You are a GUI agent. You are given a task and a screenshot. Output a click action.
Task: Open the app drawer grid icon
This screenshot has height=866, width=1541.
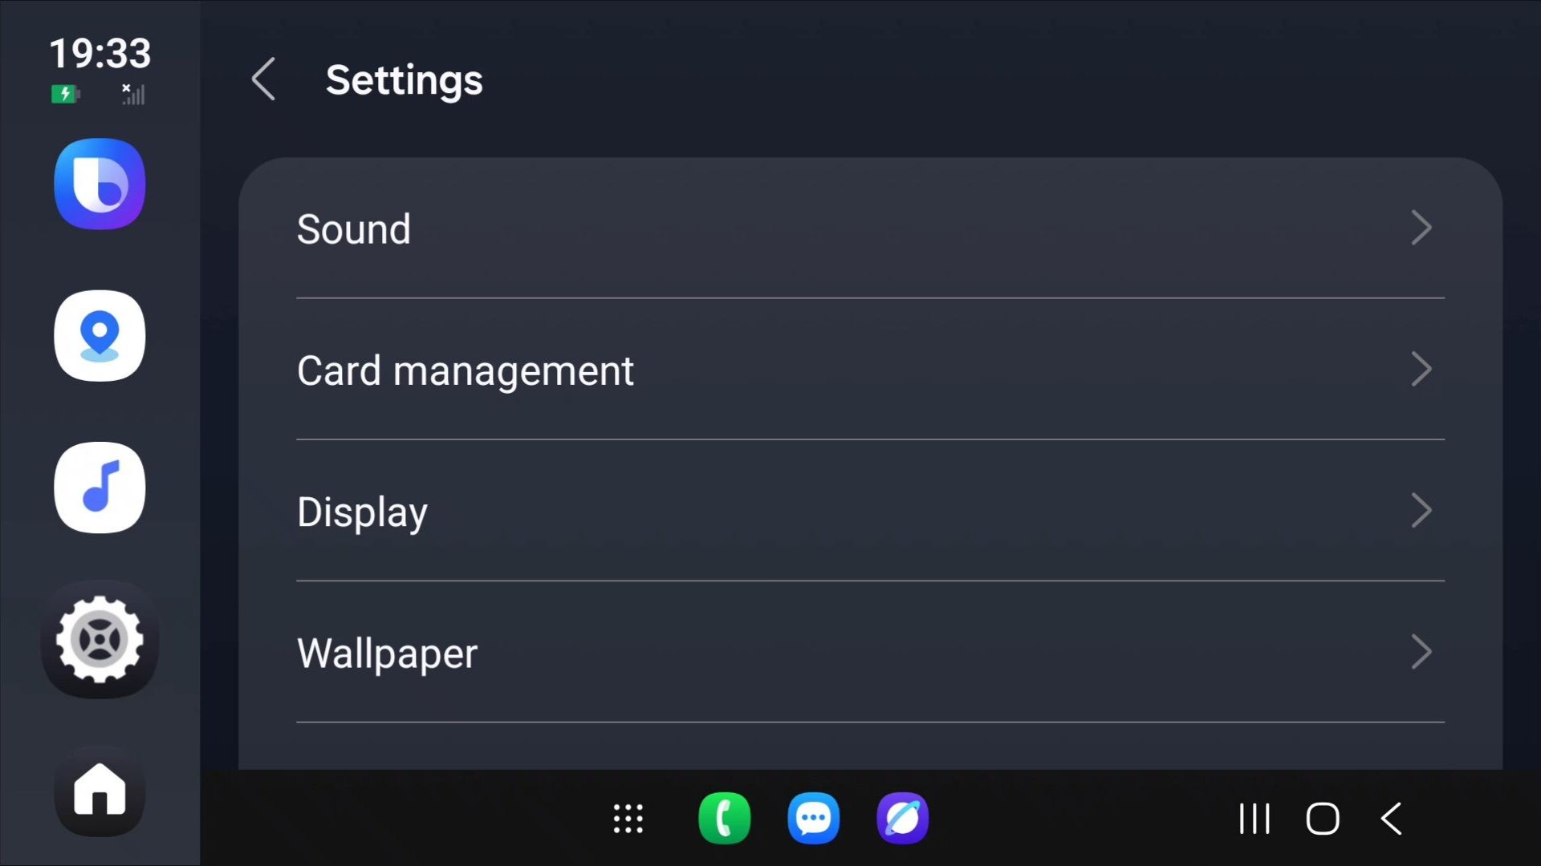tap(628, 819)
